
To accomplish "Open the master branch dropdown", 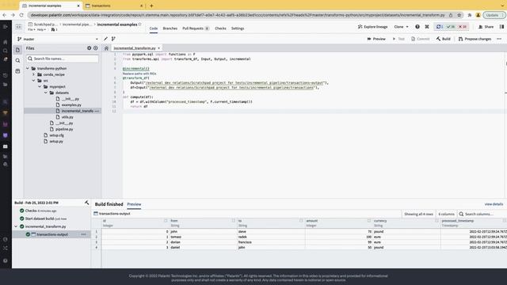I will (x=58, y=39).
